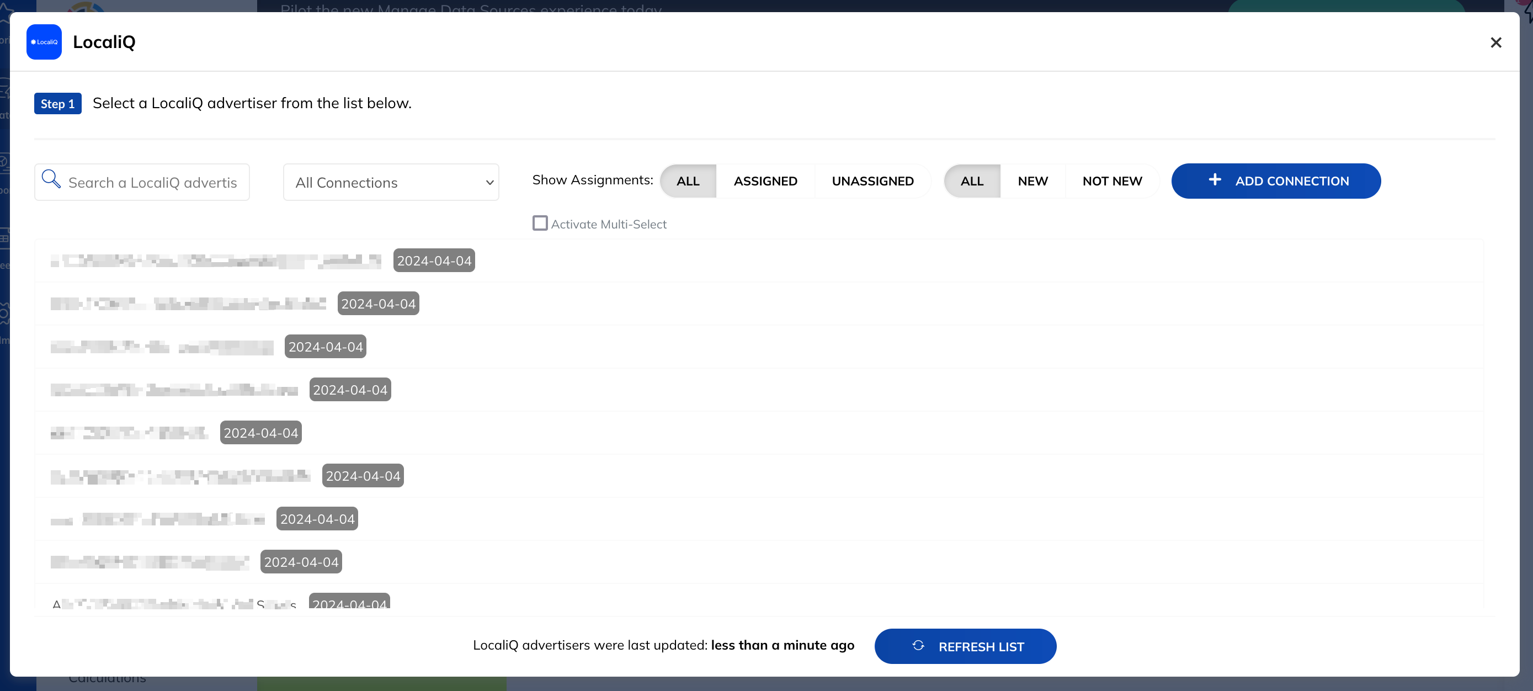The image size is (1533, 691).
Task: Close the LocaliQ dialog
Action: point(1495,43)
